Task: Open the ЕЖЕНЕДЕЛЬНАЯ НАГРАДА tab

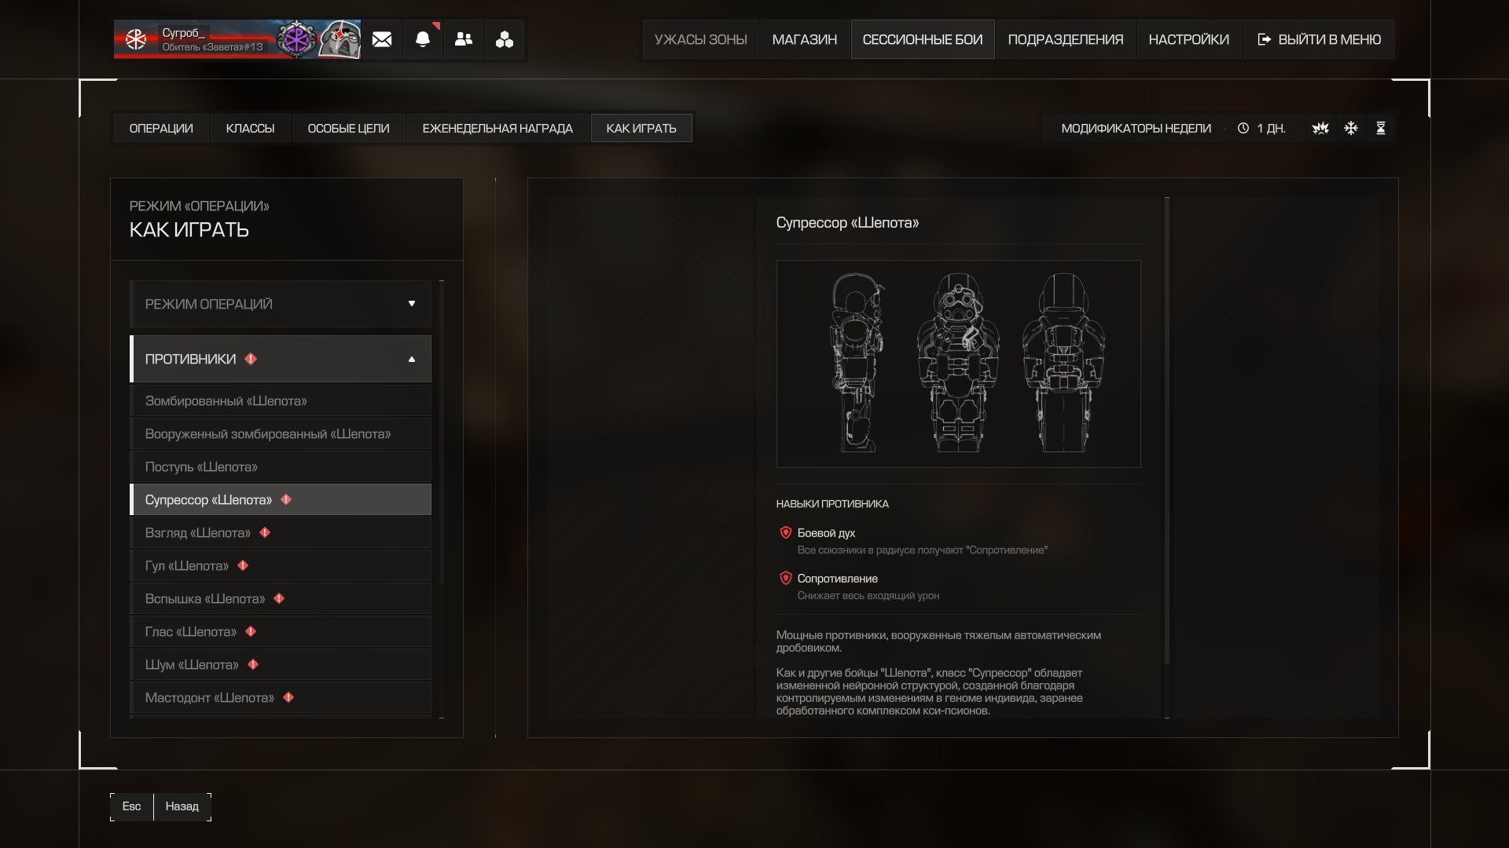Action: click(x=497, y=128)
